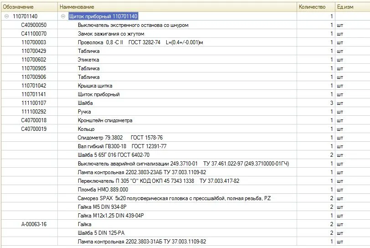Select the Кольцо name cell

(x=86, y=129)
